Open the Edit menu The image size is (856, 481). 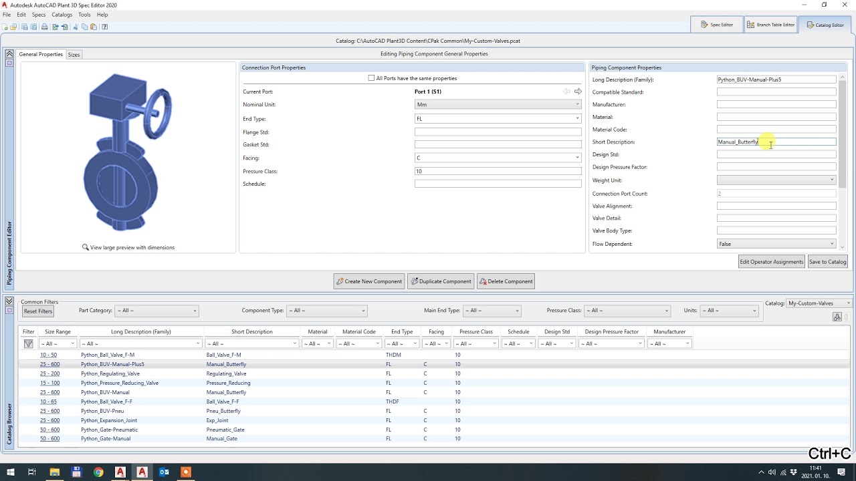pyautogui.click(x=21, y=15)
